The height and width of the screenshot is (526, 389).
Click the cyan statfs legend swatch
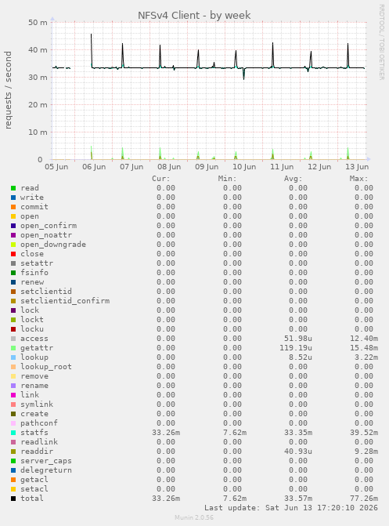[x=13, y=433]
